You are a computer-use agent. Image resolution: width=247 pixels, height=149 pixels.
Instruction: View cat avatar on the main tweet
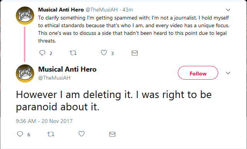tap(25, 74)
